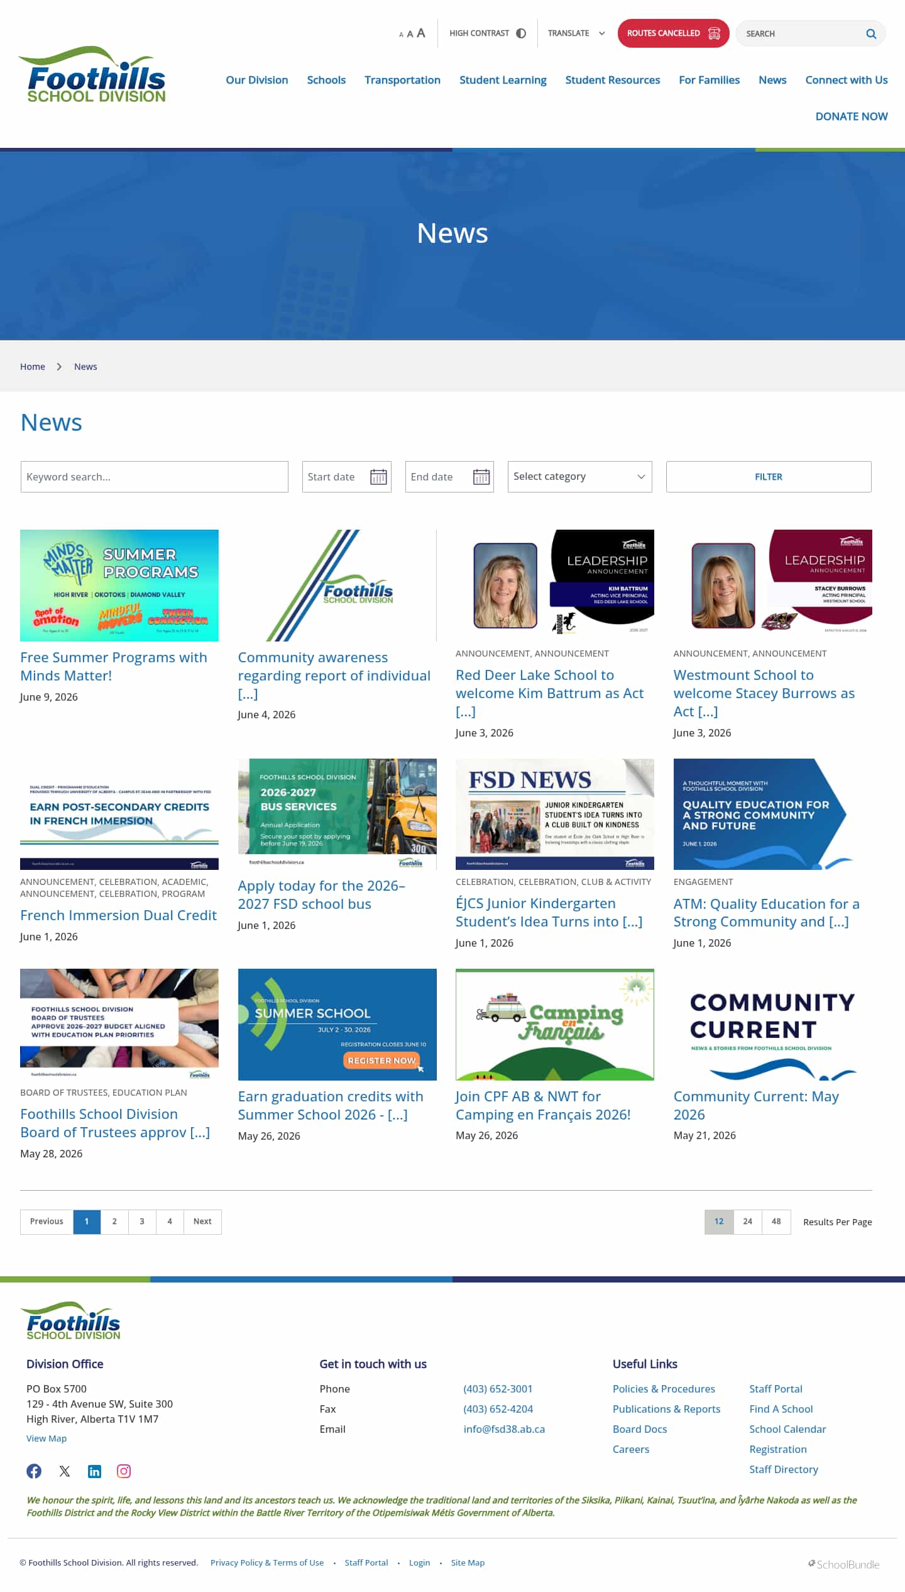Viewport: 905px width, 1592px height.
Task: Click the footer Foothills logo
Action: (x=71, y=1320)
